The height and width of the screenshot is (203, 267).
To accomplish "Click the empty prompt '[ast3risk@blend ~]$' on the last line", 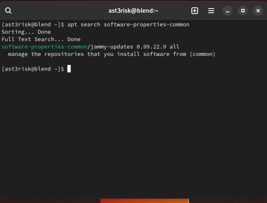I will 33,69.
